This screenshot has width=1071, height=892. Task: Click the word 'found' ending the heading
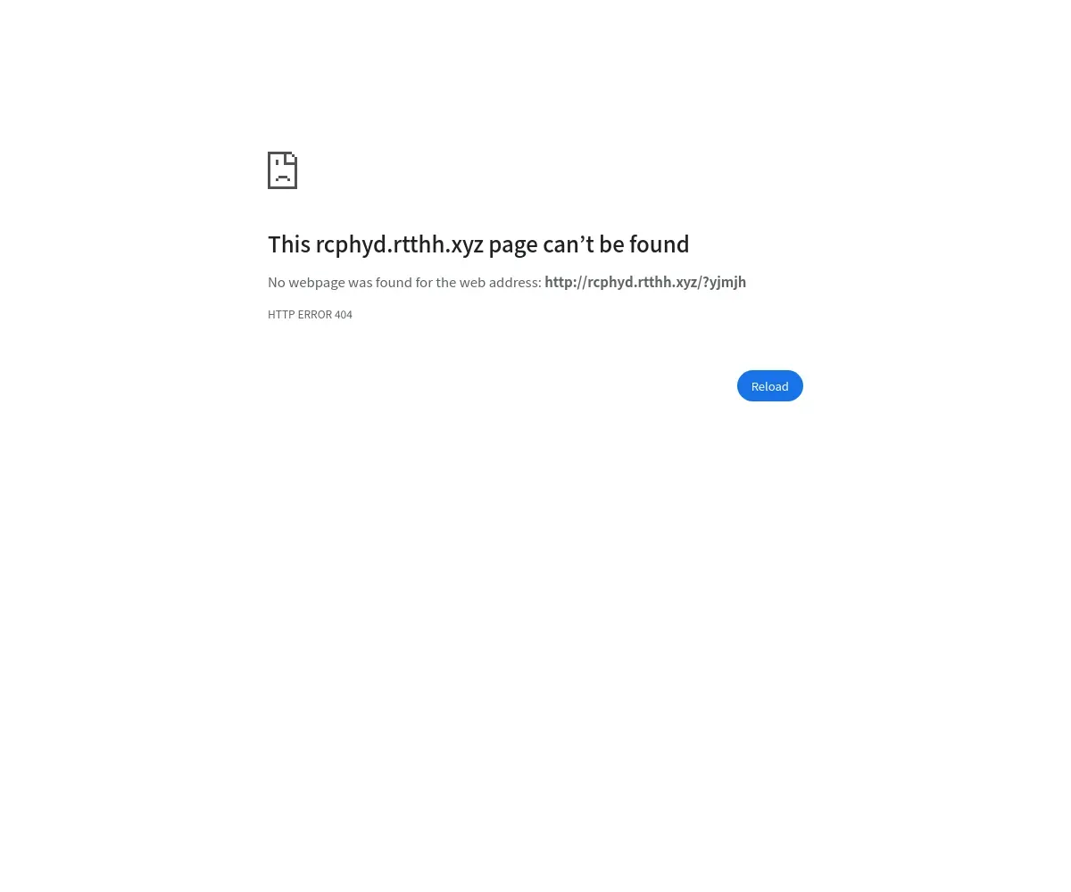pos(660,244)
